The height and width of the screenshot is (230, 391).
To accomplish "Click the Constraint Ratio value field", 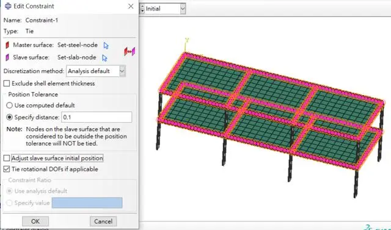I will pos(87,203).
